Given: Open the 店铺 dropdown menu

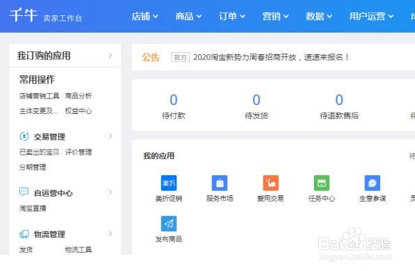Looking at the screenshot, I should coord(145,17).
